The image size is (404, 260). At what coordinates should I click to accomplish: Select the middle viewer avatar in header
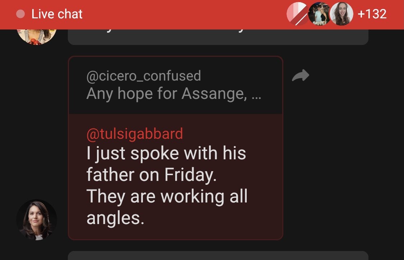coord(319,14)
